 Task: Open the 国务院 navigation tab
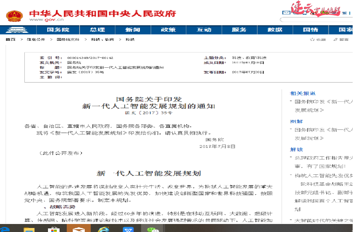[x=58, y=30]
